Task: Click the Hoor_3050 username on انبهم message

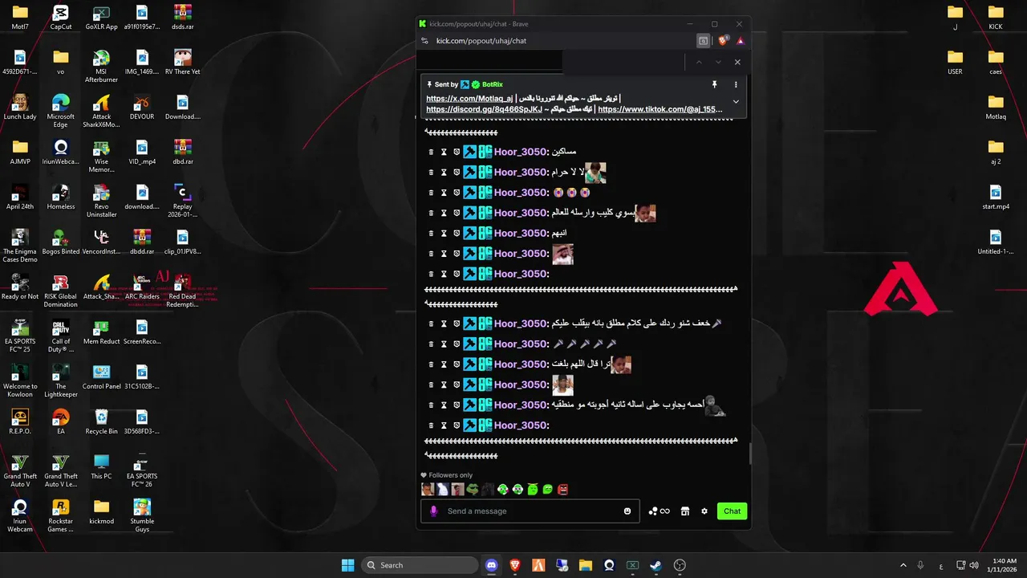Action: coord(520,233)
